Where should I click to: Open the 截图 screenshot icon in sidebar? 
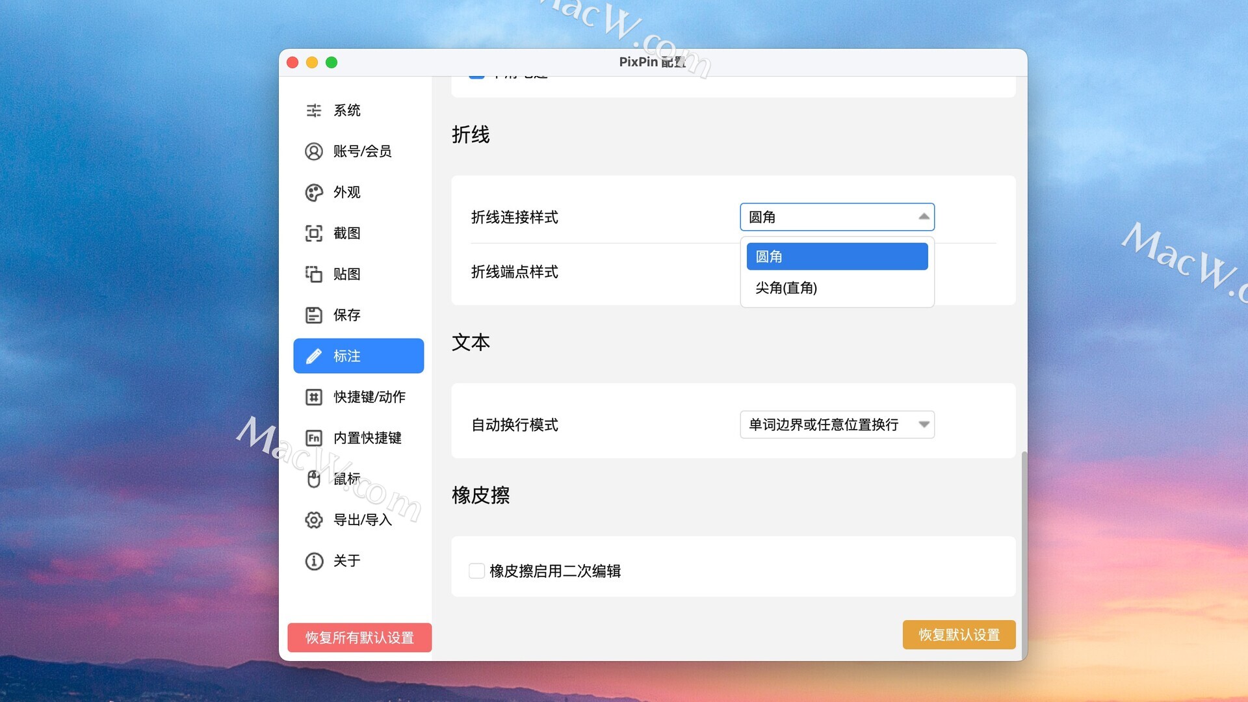point(314,233)
